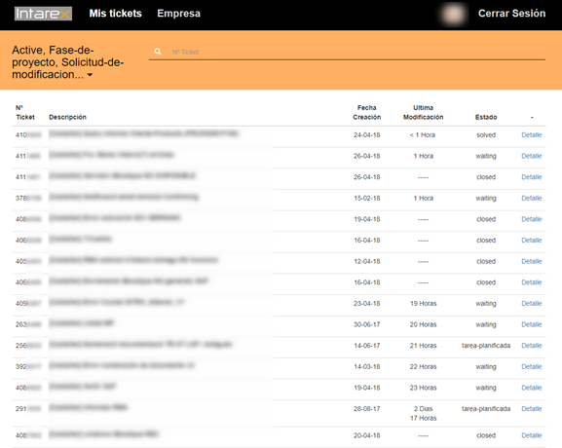Open Detalle for ticket created 20-04-18
562x448 pixels.
tap(531, 435)
